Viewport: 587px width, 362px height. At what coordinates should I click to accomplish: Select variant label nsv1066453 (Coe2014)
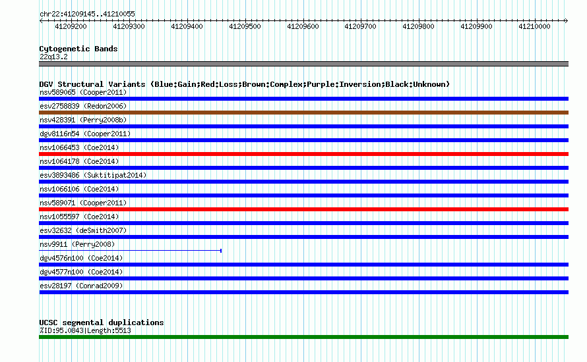click(x=79, y=147)
